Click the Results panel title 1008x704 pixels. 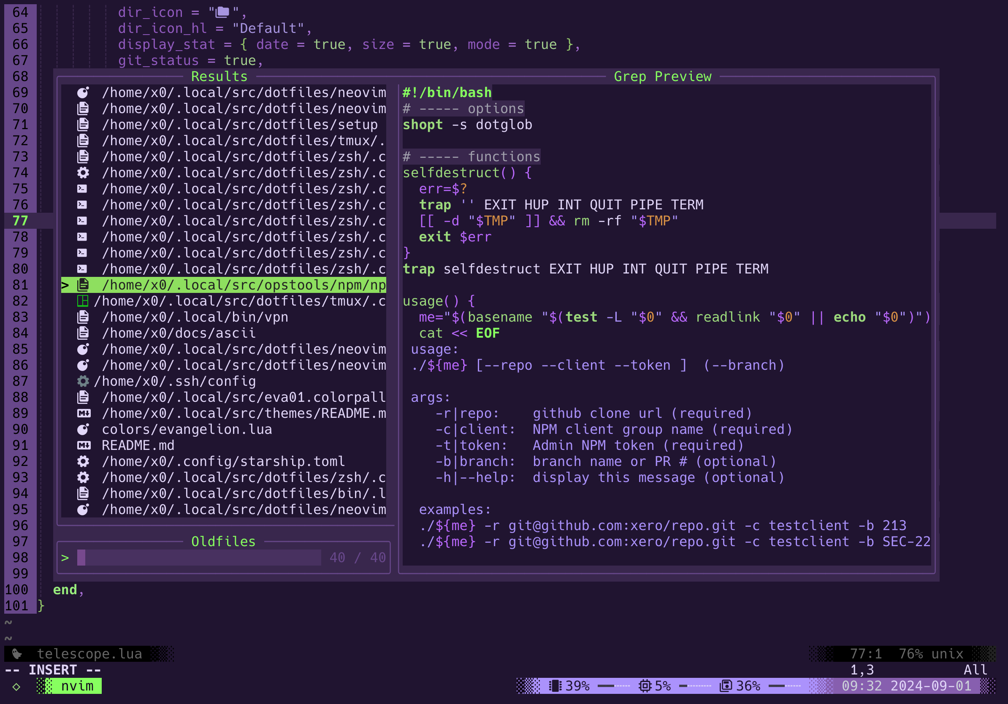219,76
